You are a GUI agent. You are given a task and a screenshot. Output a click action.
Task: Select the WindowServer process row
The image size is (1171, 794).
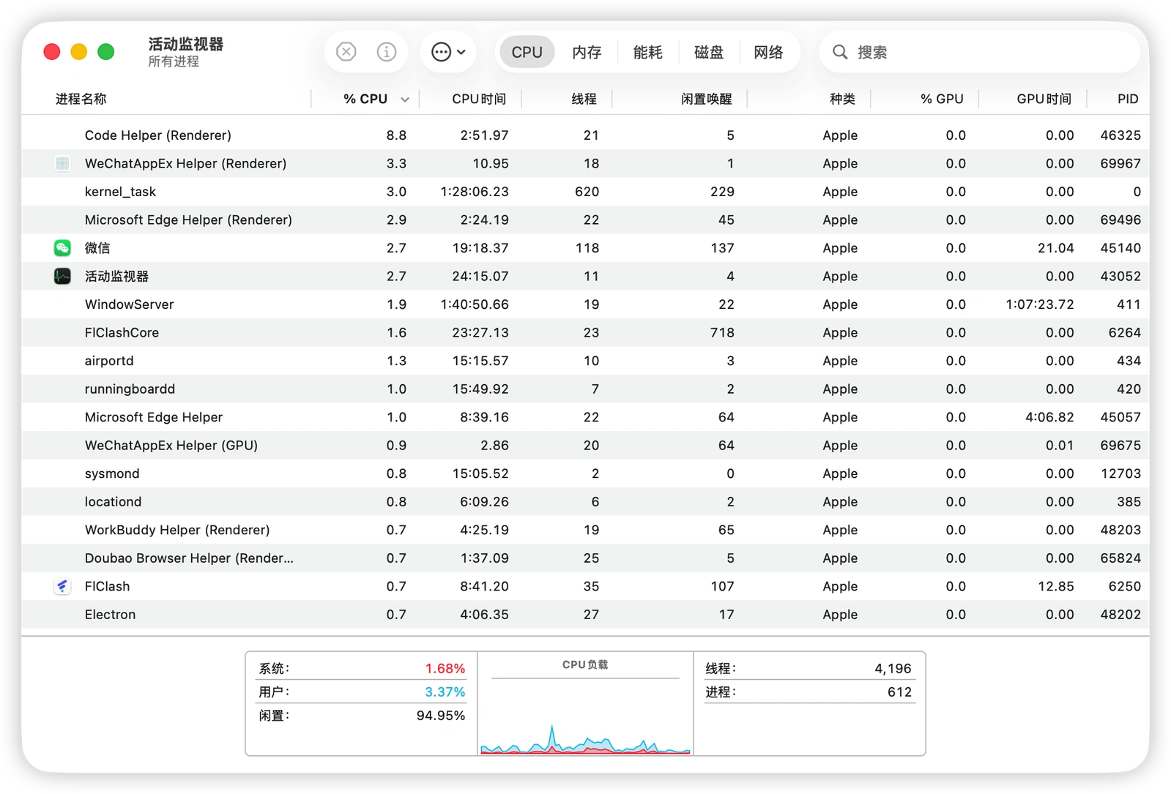point(585,304)
